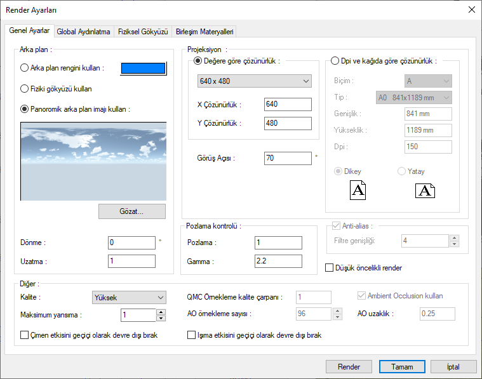The height and width of the screenshot is (379, 482).
Task: Click the Gözat... browse button
Action: (x=131, y=211)
